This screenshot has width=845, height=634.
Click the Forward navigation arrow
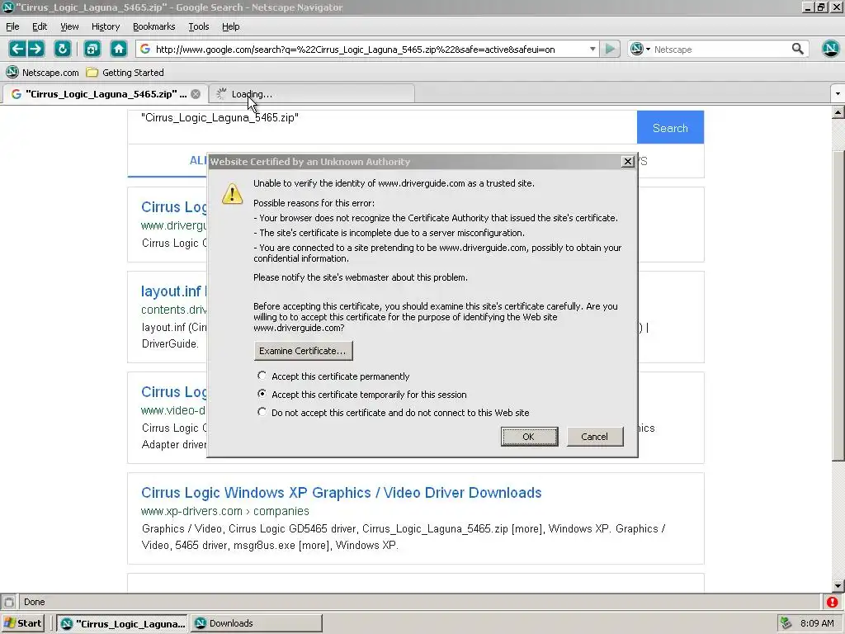pyautogui.click(x=35, y=49)
